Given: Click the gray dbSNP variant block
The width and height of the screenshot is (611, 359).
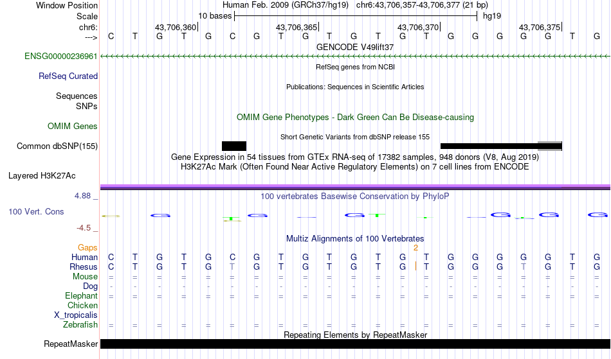Looking at the screenshot, I should pyautogui.click(x=550, y=146).
